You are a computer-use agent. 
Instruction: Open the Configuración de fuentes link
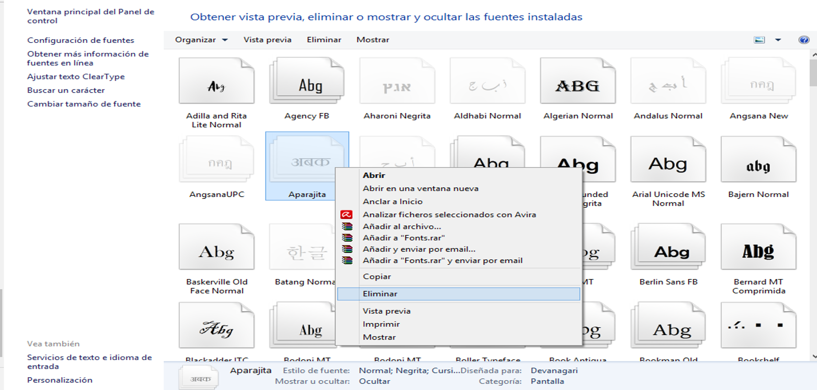pyautogui.click(x=81, y=40)
